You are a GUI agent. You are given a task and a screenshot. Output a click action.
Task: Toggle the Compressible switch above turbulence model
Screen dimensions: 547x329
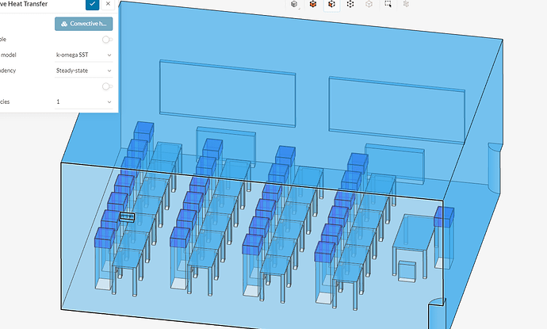point(107,40)
